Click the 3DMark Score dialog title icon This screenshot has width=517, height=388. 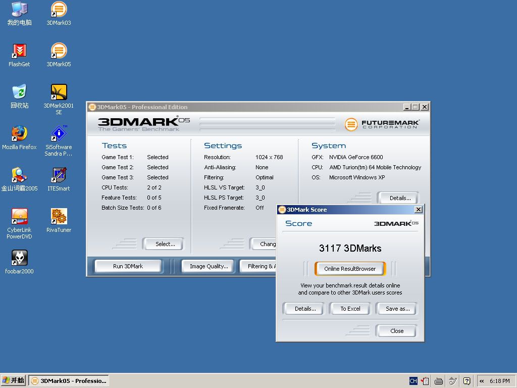point(282,210)
